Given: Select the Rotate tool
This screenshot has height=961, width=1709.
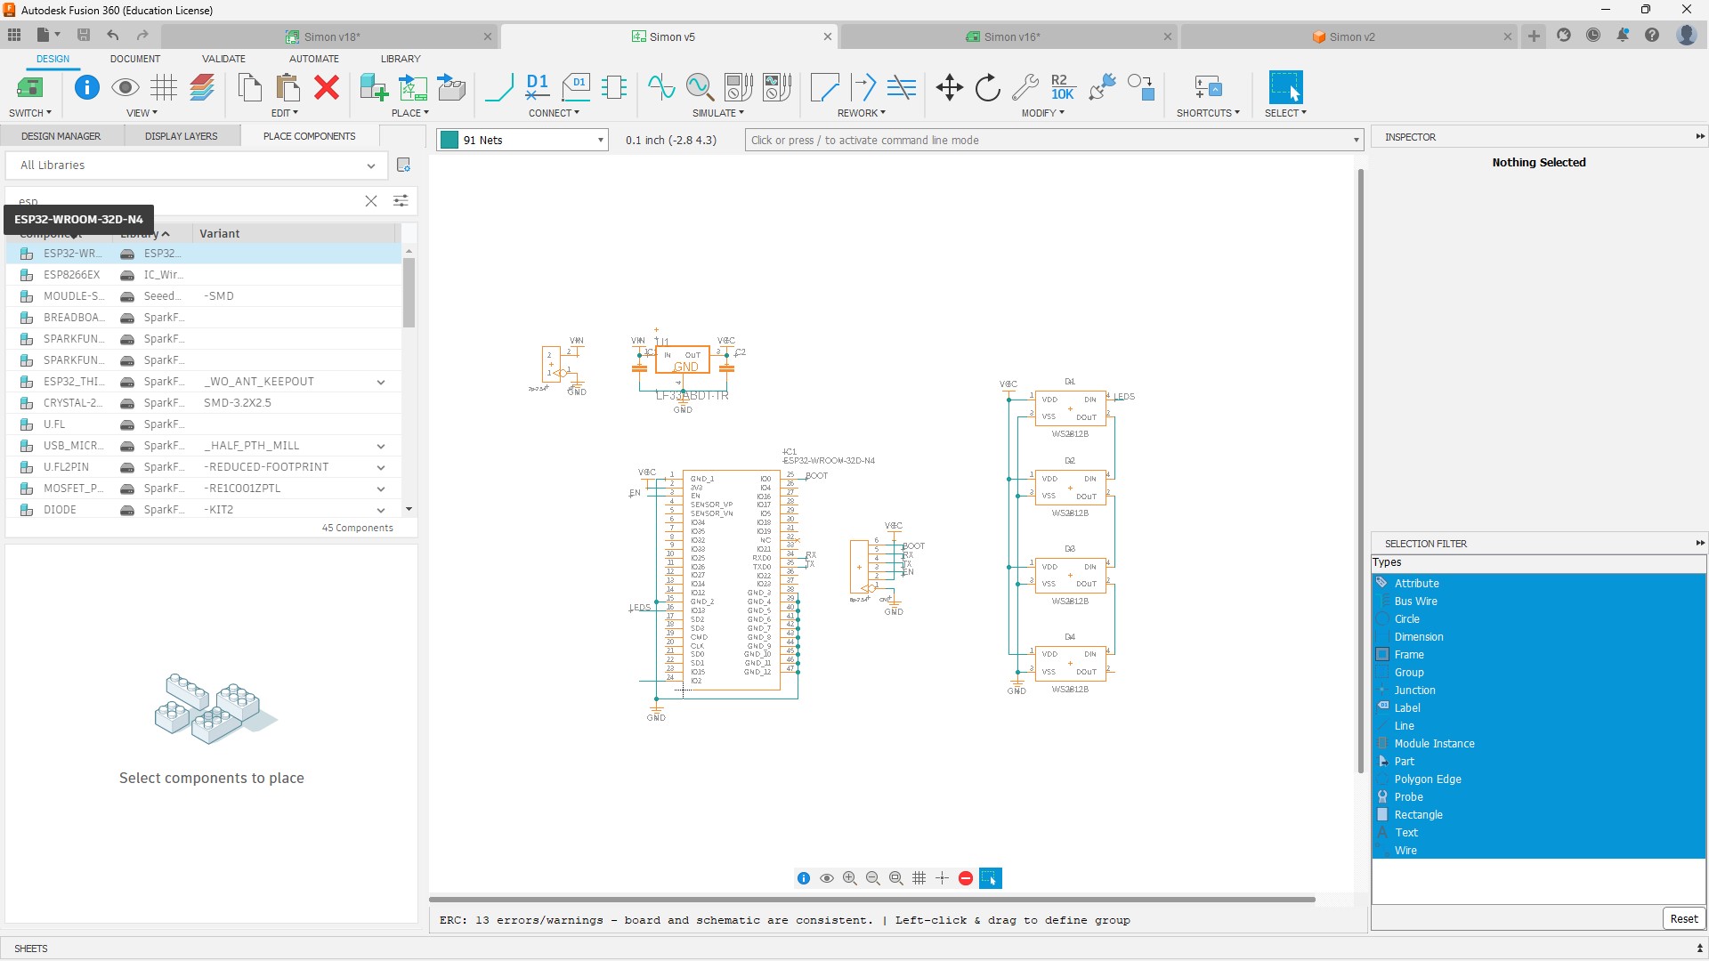Looking at the screenshot, I should click(987, 87).
